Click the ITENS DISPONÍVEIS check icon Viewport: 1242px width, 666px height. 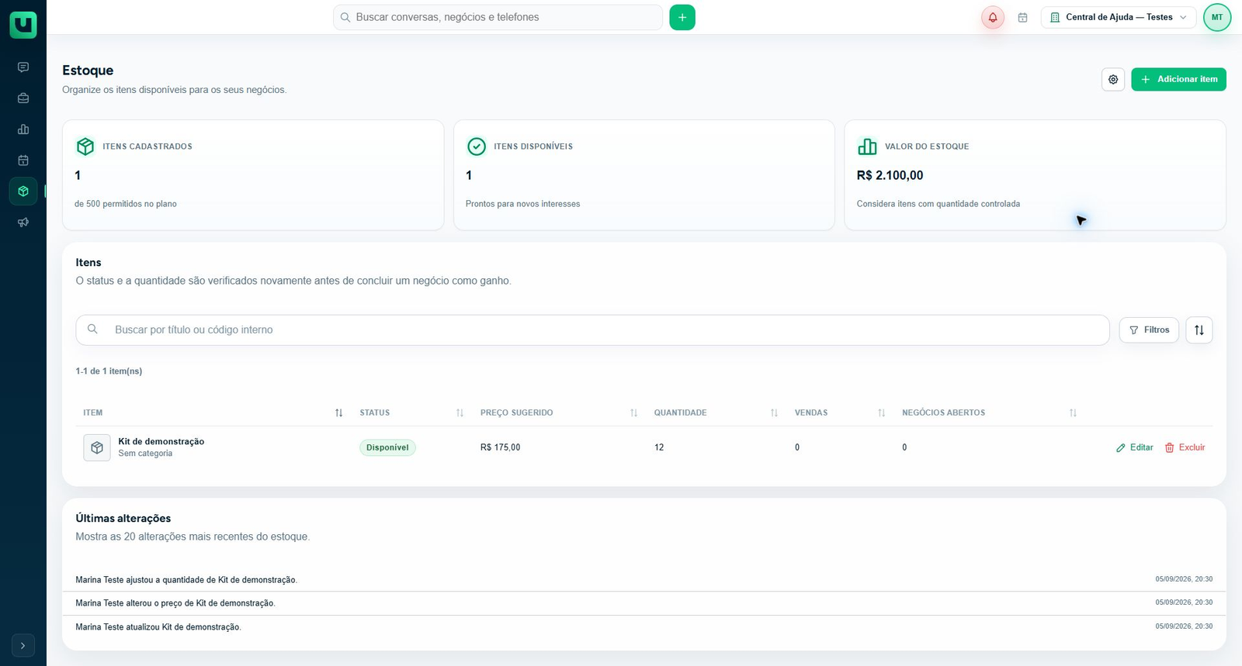click(477, 147)
